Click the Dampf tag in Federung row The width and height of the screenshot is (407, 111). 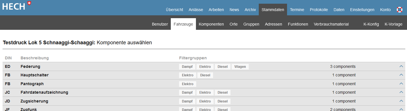187,67
